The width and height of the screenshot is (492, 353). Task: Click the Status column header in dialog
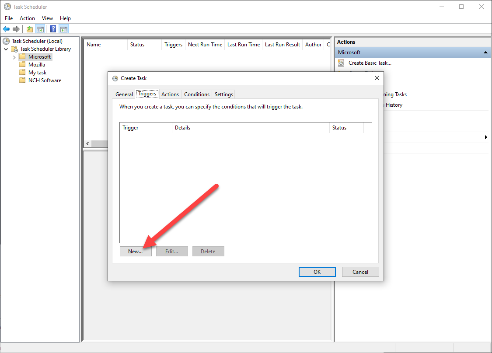[346, 128]
